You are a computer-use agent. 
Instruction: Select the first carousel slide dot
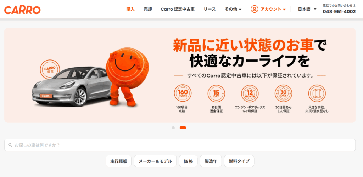173,127
